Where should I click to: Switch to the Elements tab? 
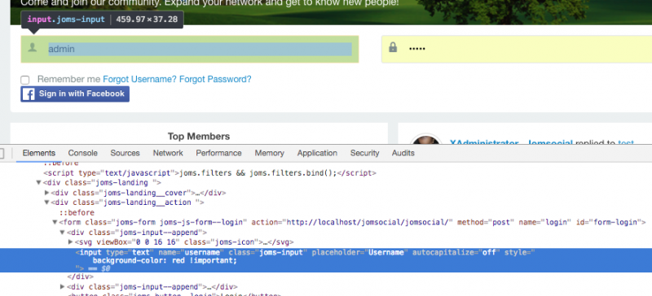pos(39,153)
